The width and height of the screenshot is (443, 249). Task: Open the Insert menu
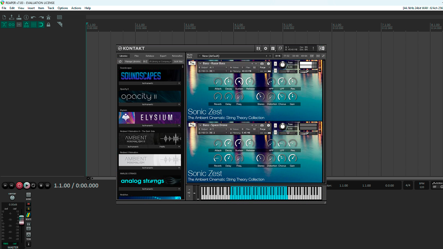click(31, 8)
